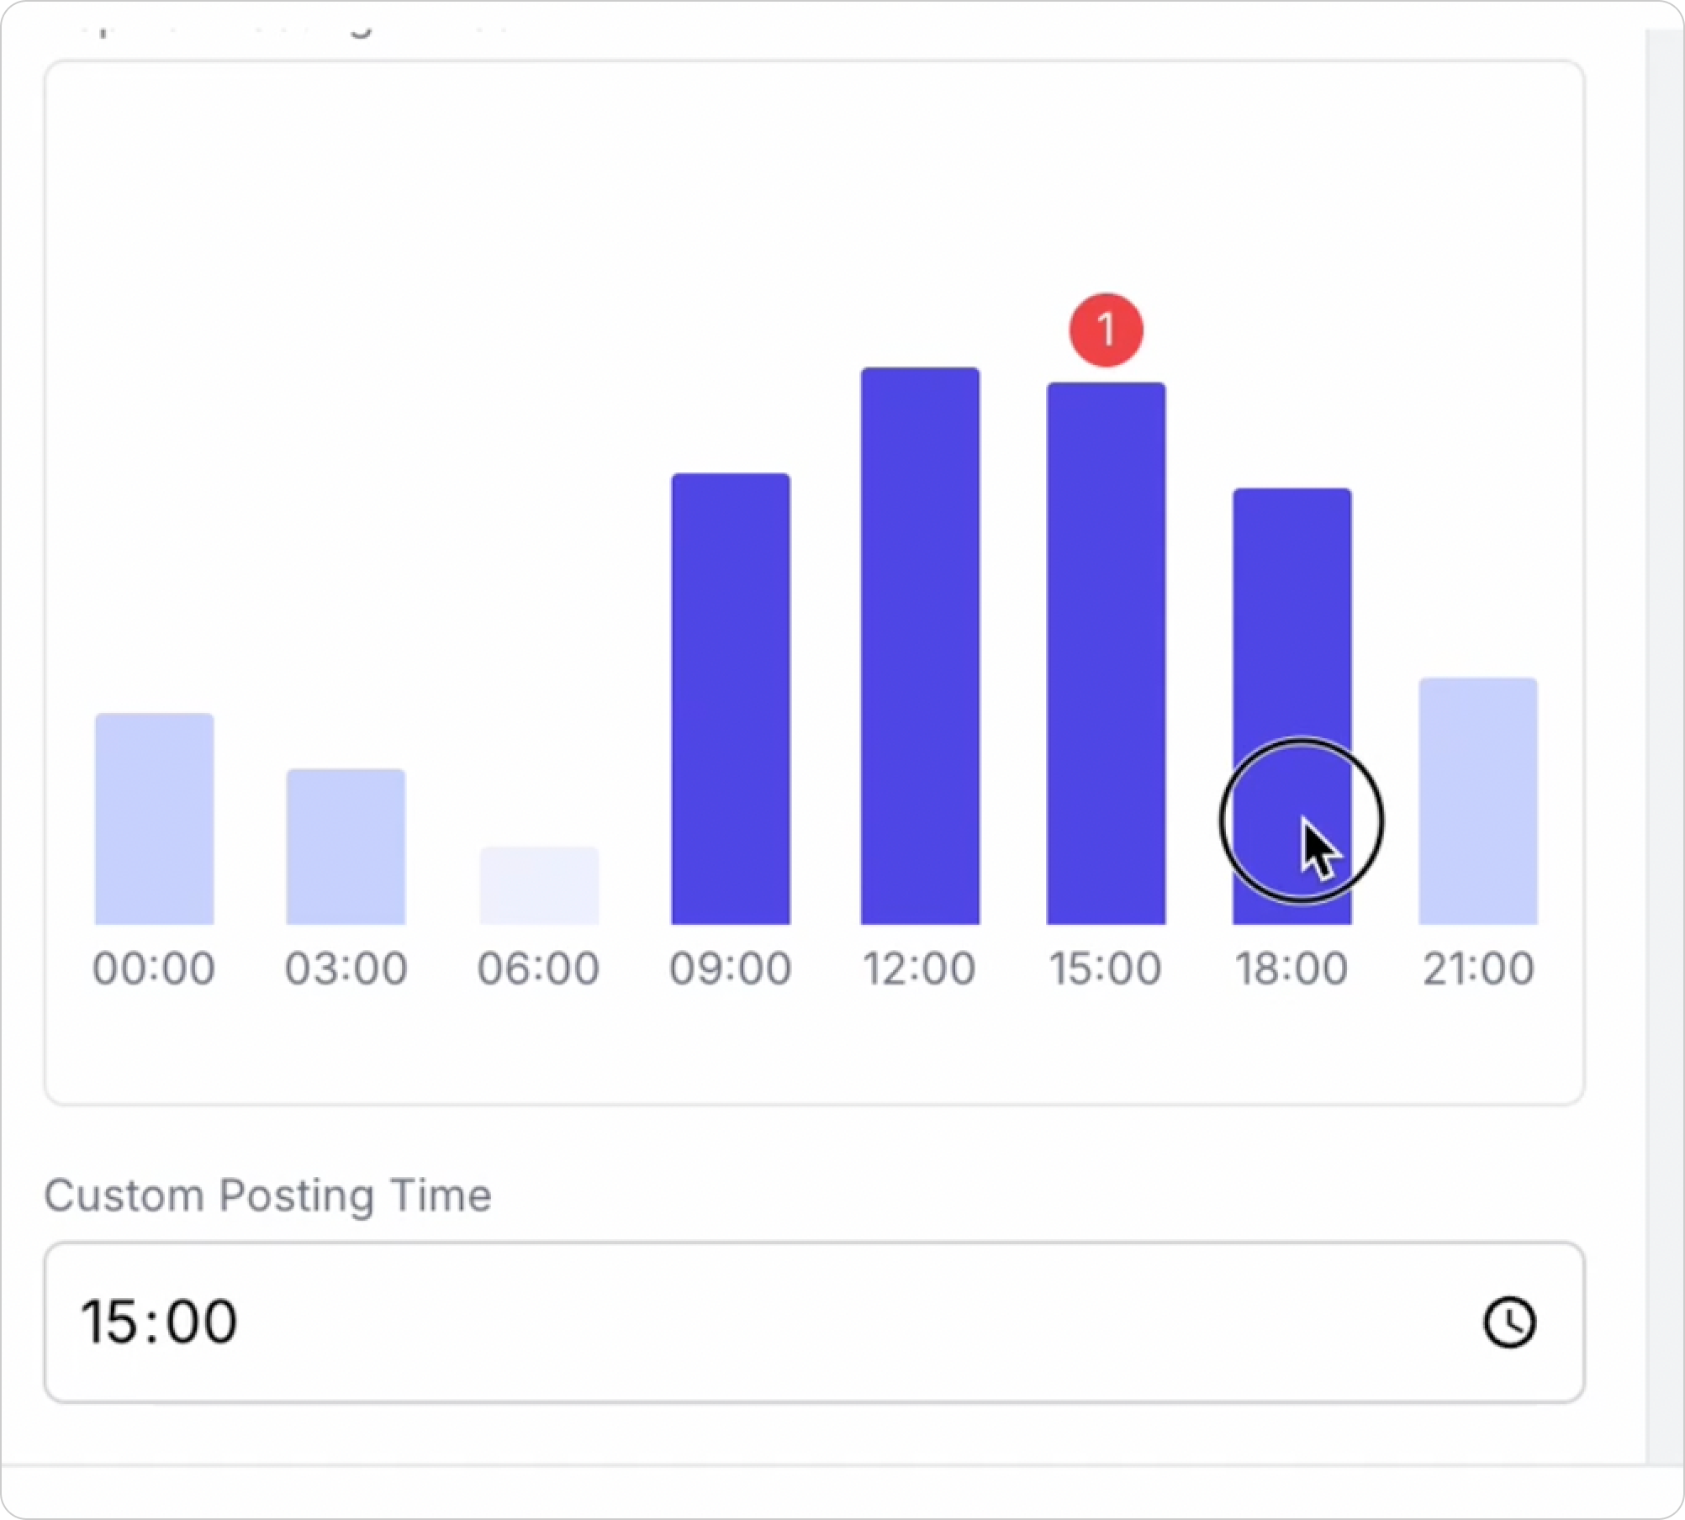Select the 09:00 bar in chart
Screen dimensions: 1685x1520
[730, 699]
